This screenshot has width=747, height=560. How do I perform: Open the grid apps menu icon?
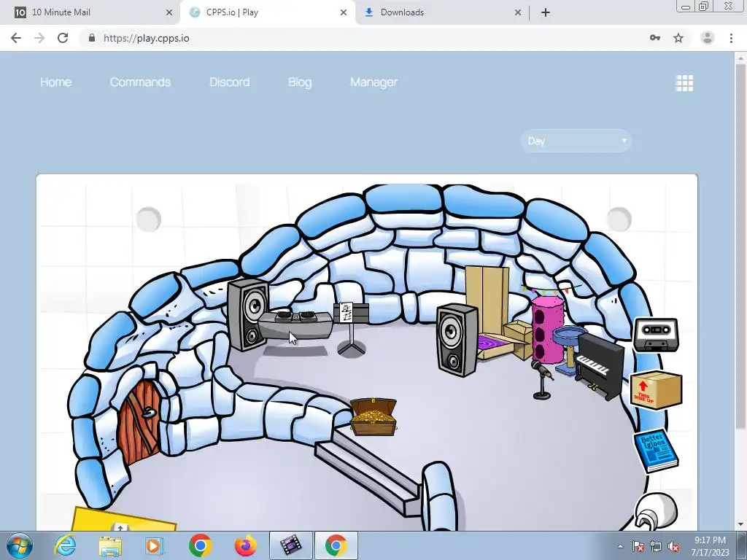point(684,83)
